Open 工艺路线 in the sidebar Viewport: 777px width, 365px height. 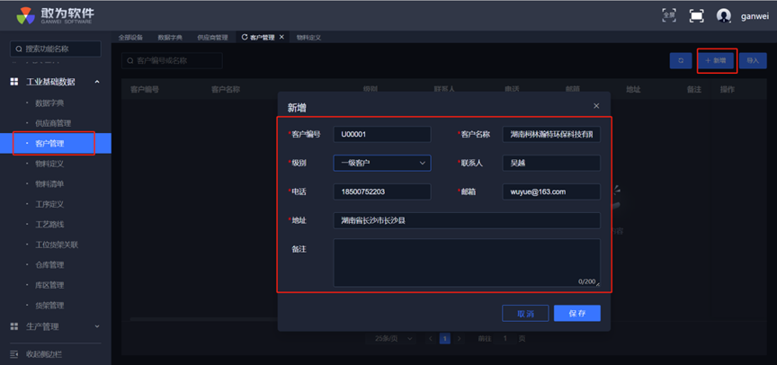click(49, 225)
